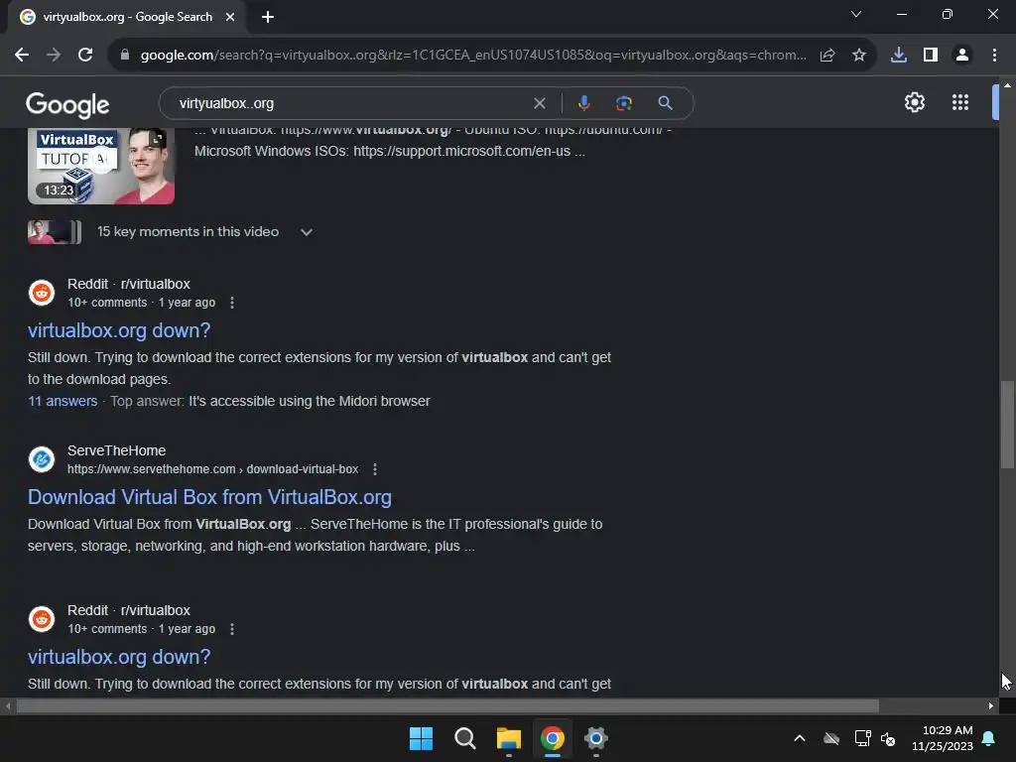Click the vertical scrollbar up arrow
The width and height of the screenshot is (1016, 762).
[x=1007, y=85]
